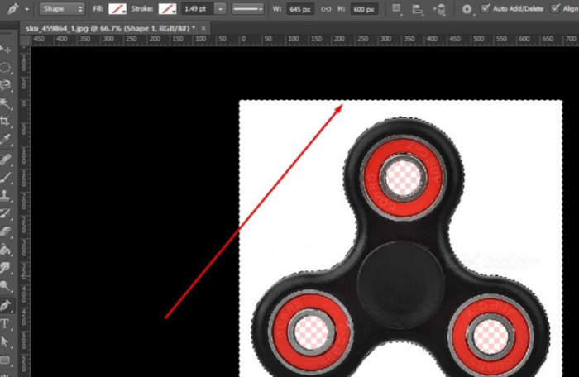Open the stroke line type dropdown
Image resolution: width=579 pixels, height=377 pixels.
click(246, 8)
